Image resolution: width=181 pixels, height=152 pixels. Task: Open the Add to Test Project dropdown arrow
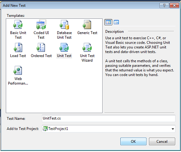173,129
